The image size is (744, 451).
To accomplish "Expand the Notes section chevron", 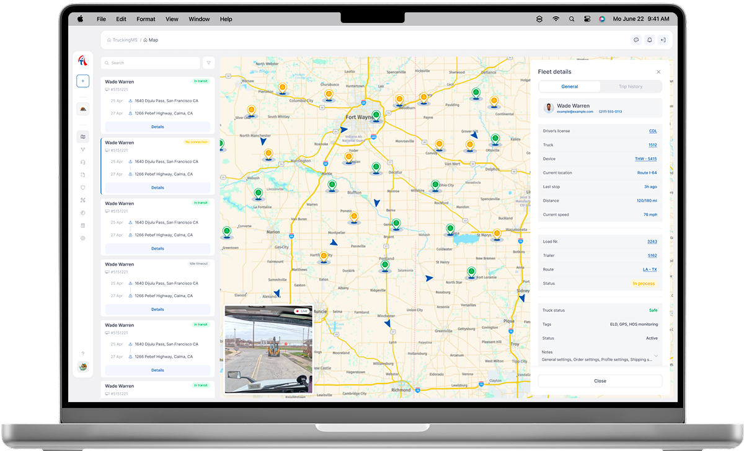I will (656, 356).
